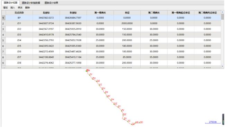Click the 2763米 scale bar label
228x130 pixels.
click(x=213, y=122)
